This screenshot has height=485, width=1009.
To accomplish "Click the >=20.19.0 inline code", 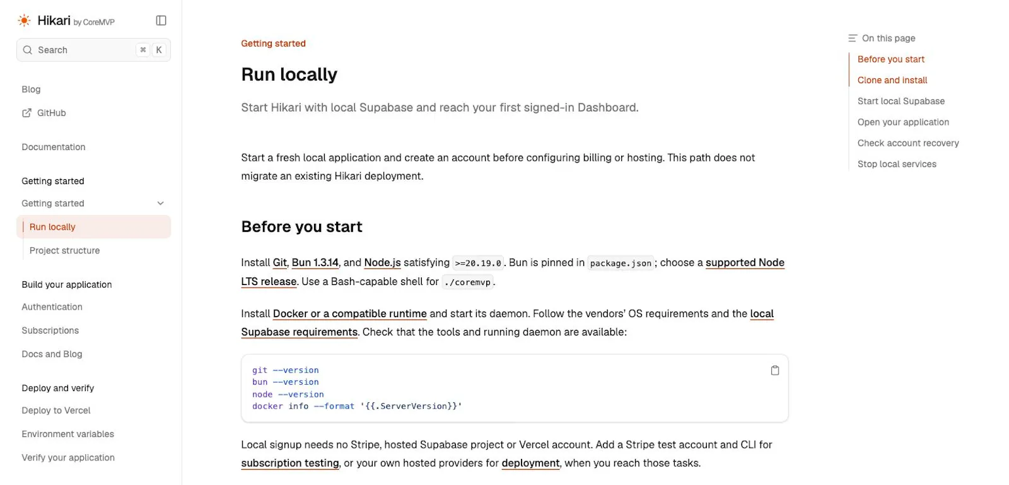I will [478, 263].
